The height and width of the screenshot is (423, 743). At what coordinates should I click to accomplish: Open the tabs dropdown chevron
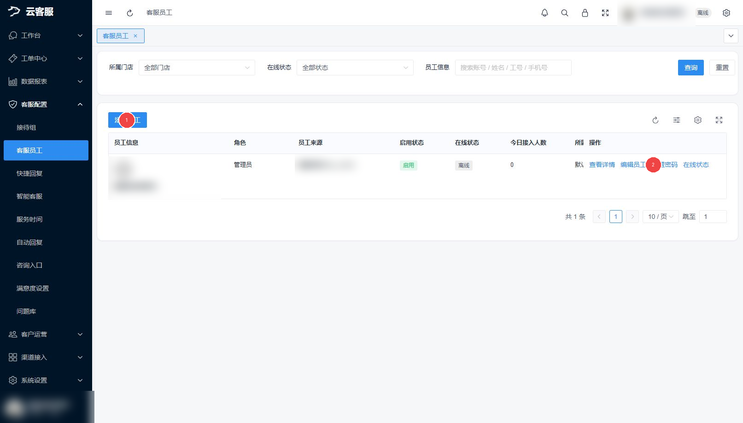[731, 36]
